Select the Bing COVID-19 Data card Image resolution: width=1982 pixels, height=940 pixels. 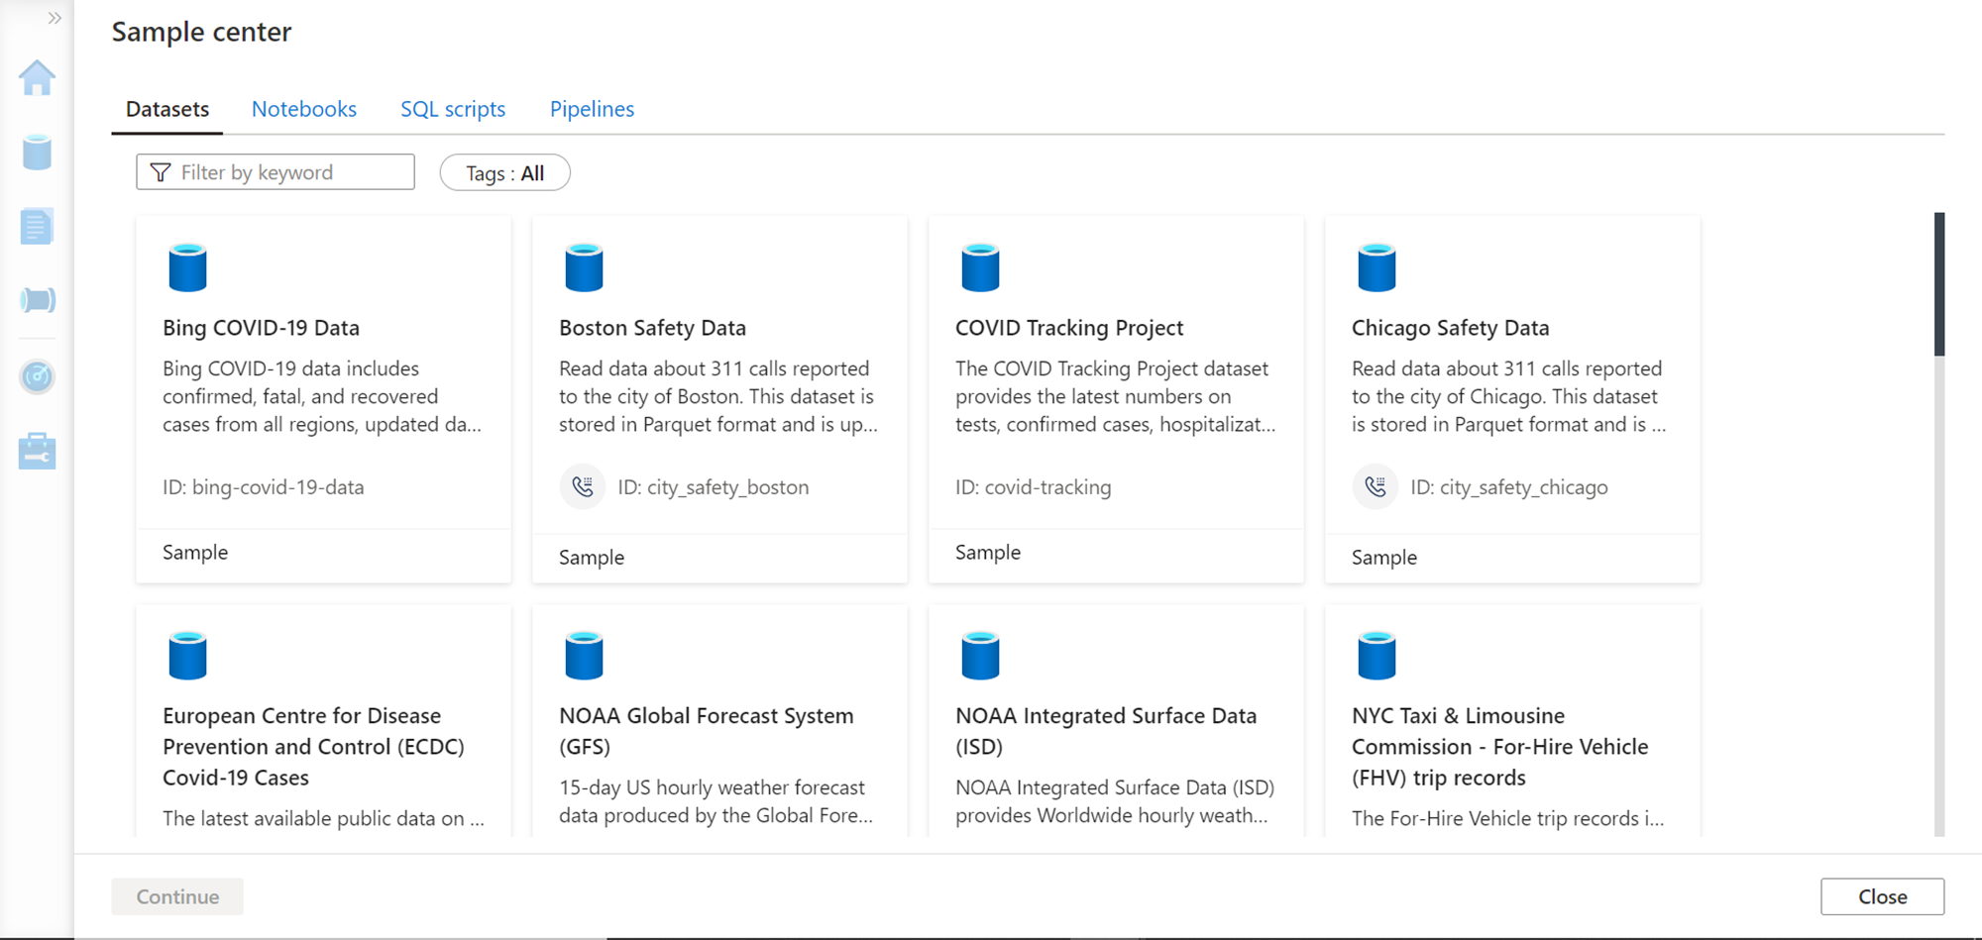point(323,398)
